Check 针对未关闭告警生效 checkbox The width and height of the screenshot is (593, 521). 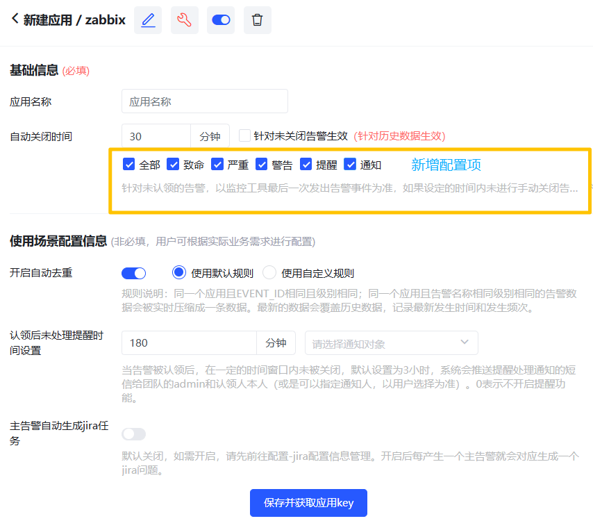244,136
